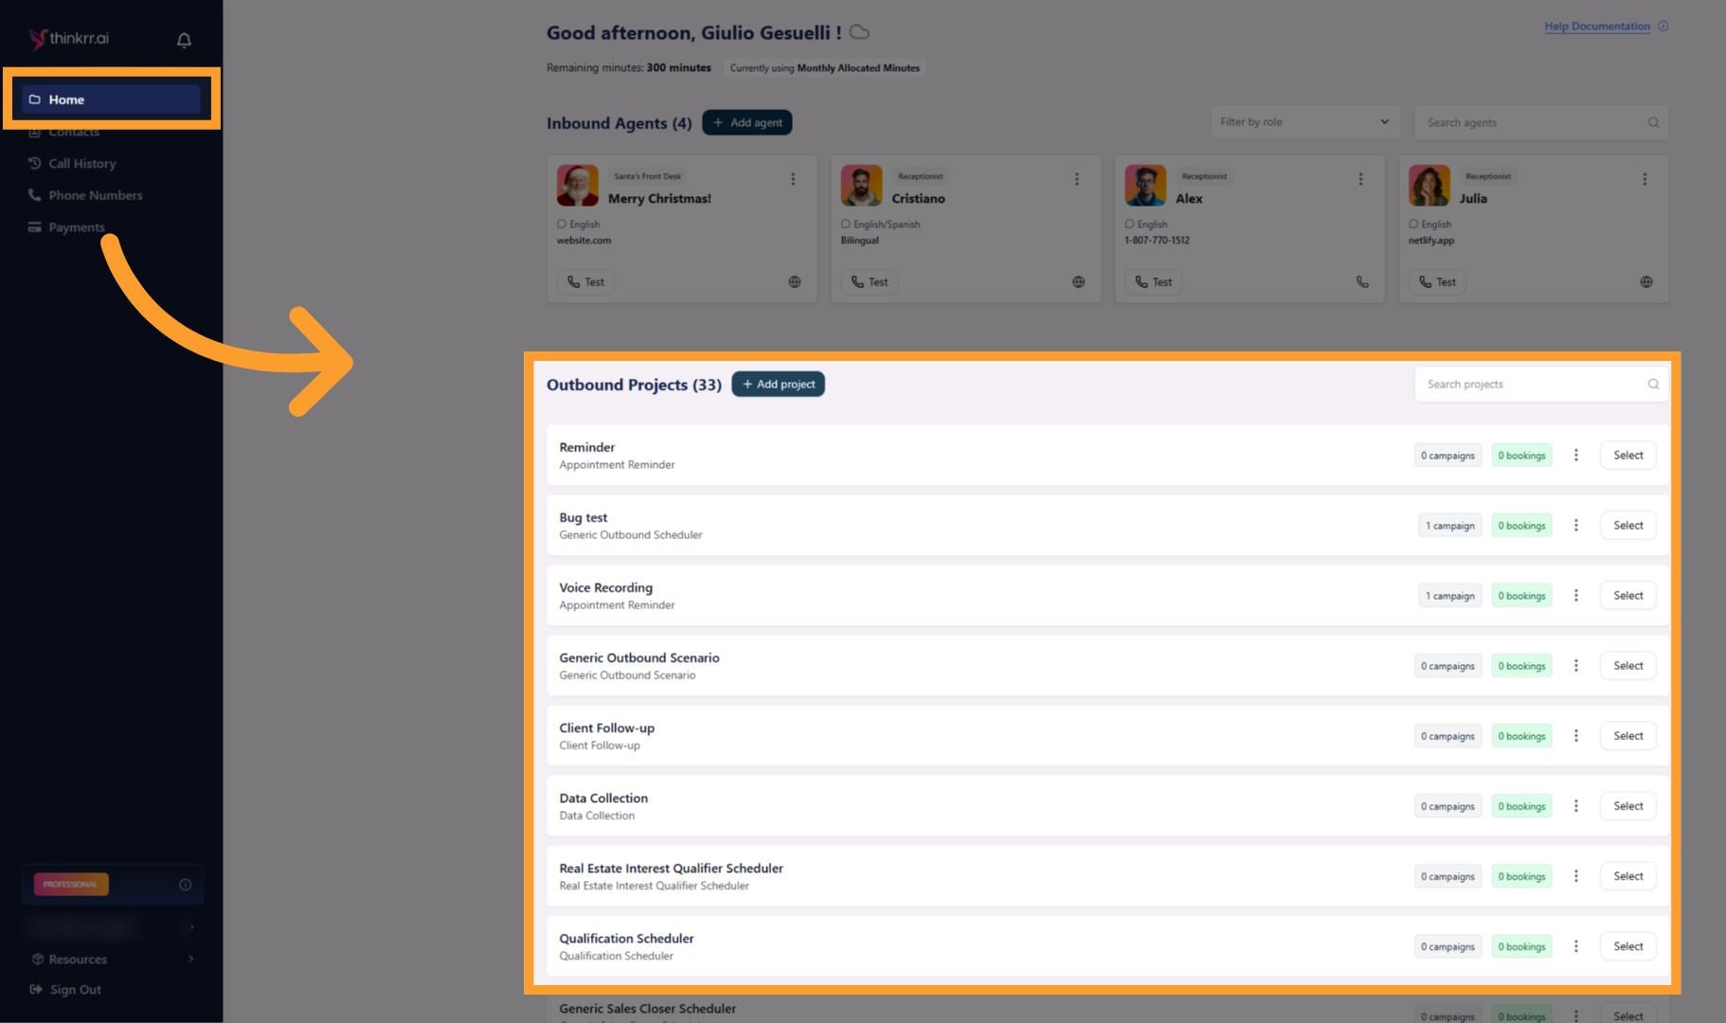Focus the Search agents field
This screenshot has width=1726, height=1023.
coord(1541,122)
